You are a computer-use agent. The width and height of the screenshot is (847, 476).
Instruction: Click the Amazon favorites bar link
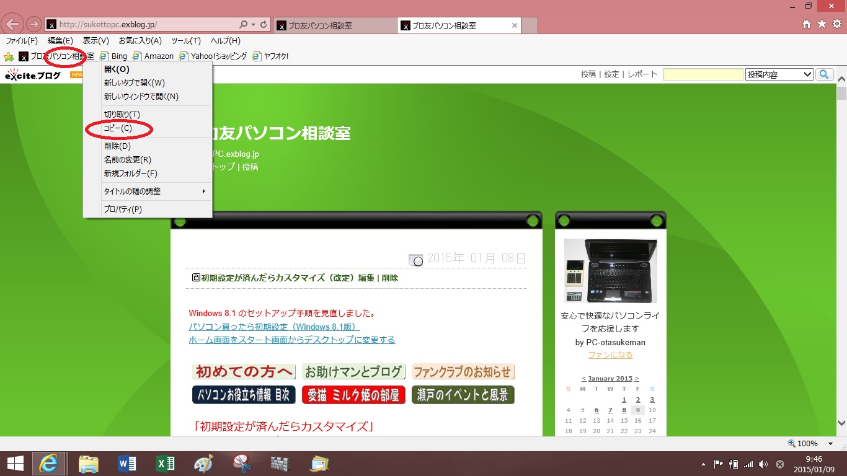click(153, 56)
